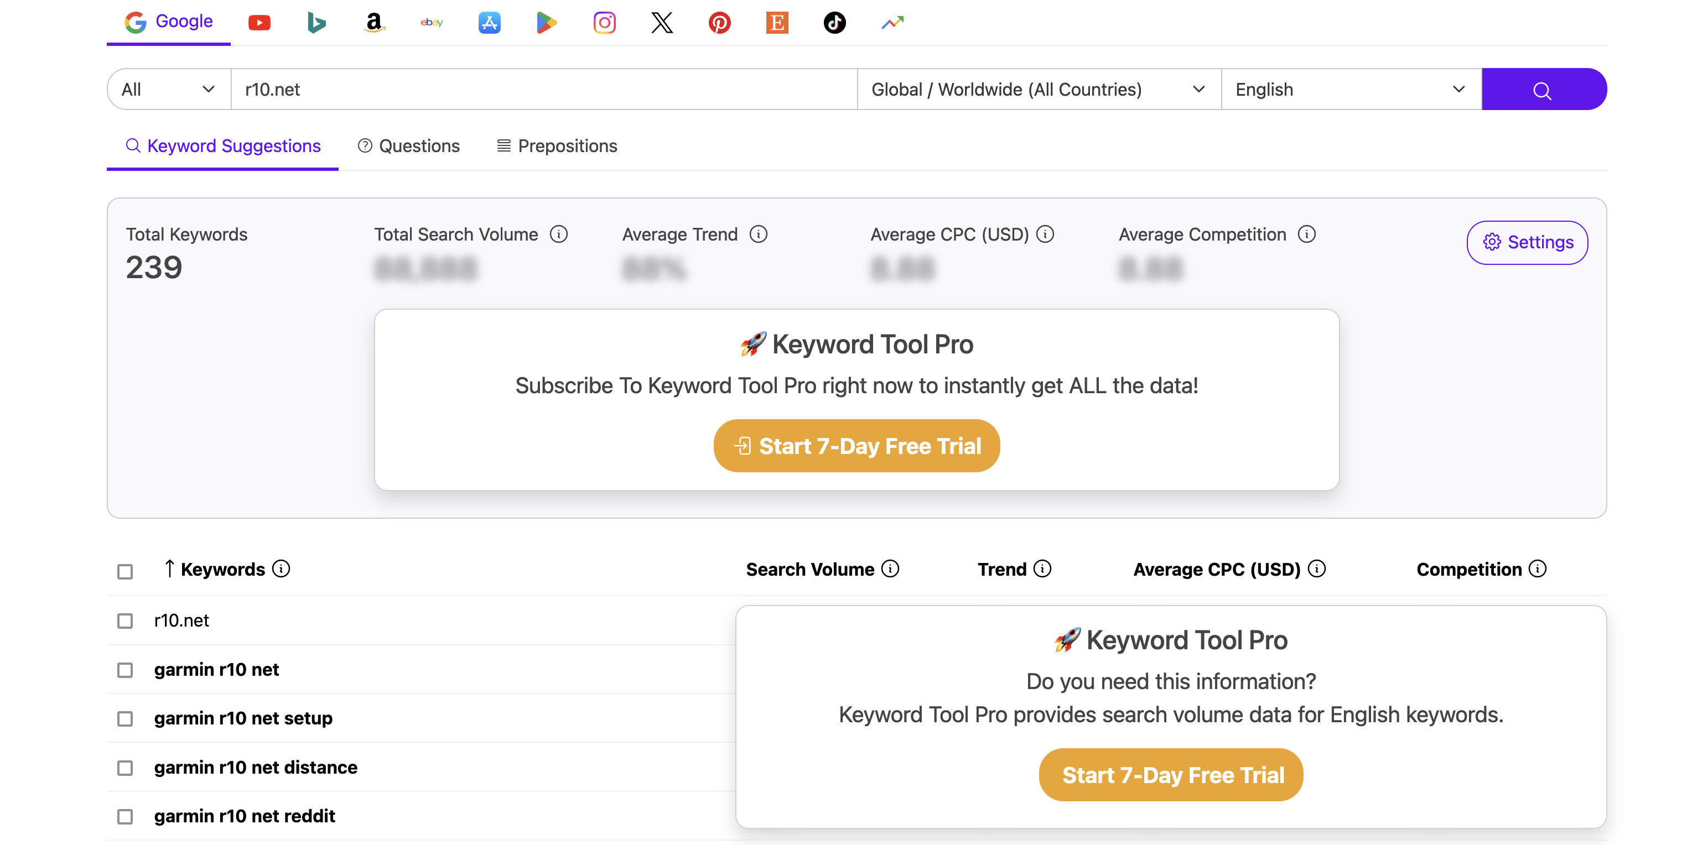
Task: Click info icon next to Keywords header
Action: point(282,569)
